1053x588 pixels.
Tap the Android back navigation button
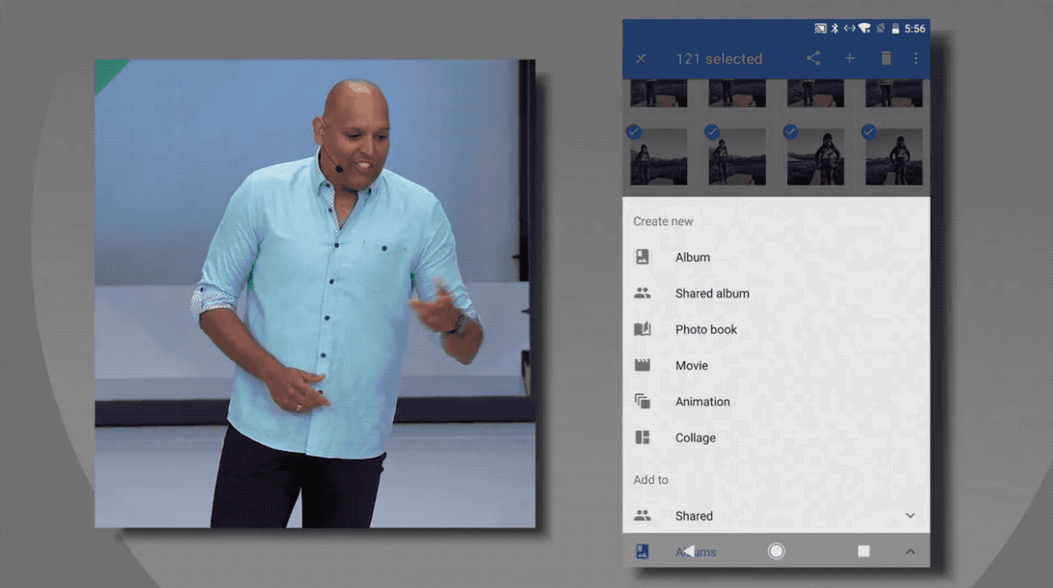[x=689, y=551]
